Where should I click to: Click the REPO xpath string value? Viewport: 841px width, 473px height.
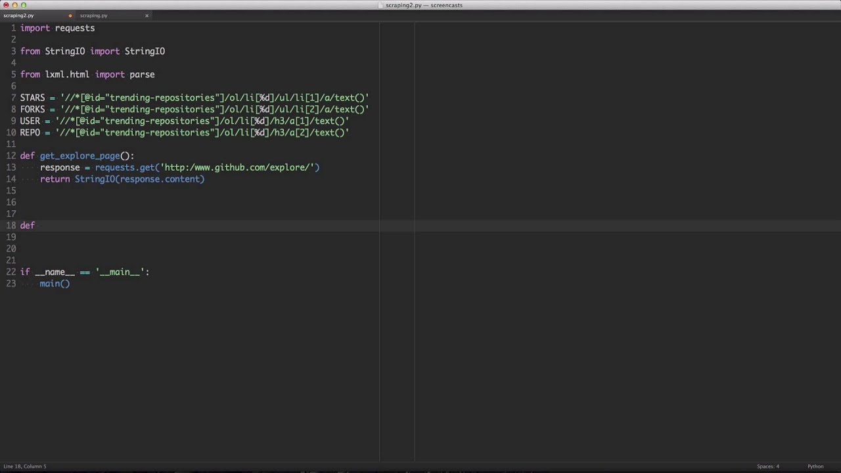(202, 133)
